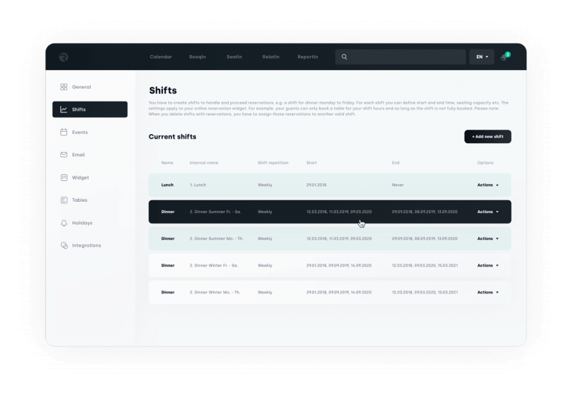Select the Shifts sidebar item
The height and width of the screenshot is (394, 572).
(x=89, y=109)
